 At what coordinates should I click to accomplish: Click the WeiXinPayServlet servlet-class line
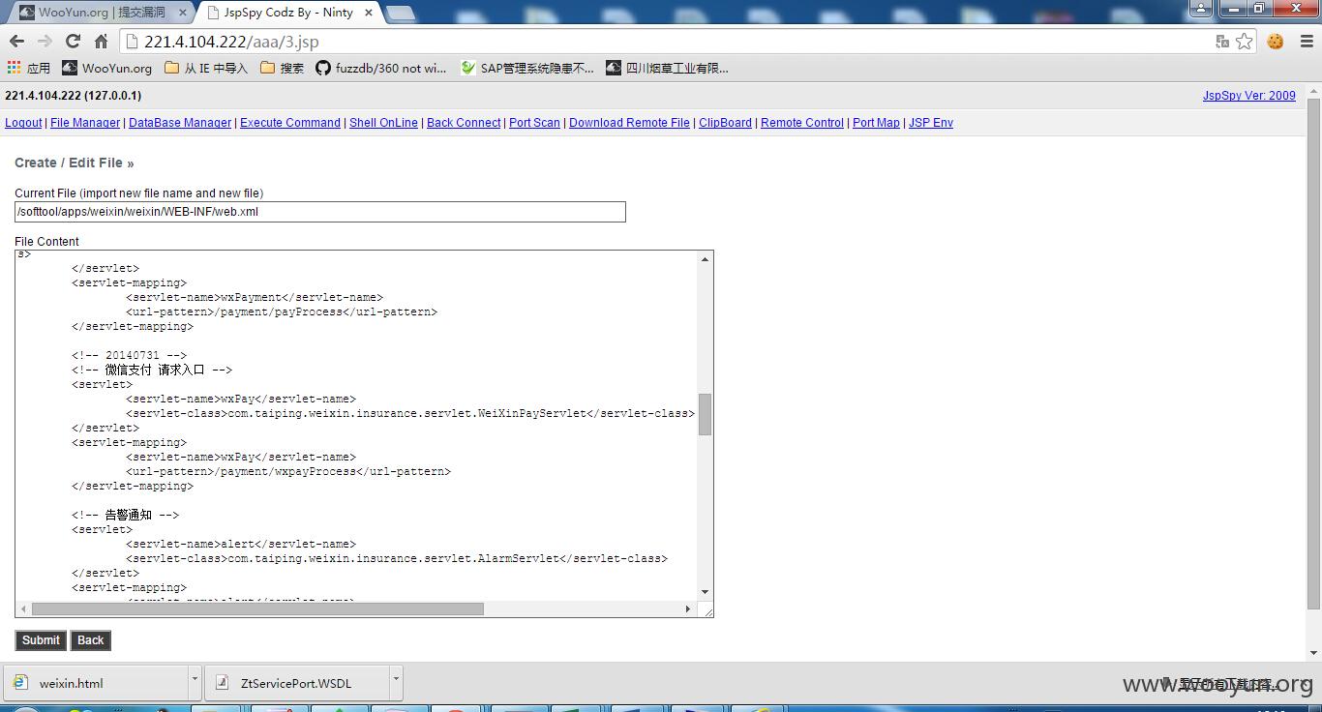click(410, 413)
